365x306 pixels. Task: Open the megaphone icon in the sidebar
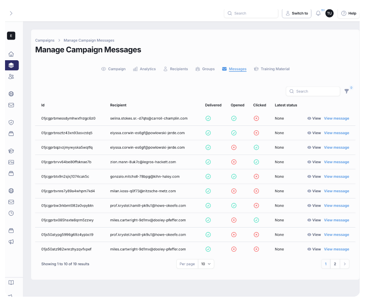click(11, 242)
